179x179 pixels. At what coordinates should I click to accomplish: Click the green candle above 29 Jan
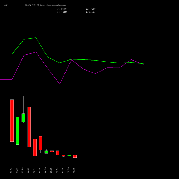point(18,131)
